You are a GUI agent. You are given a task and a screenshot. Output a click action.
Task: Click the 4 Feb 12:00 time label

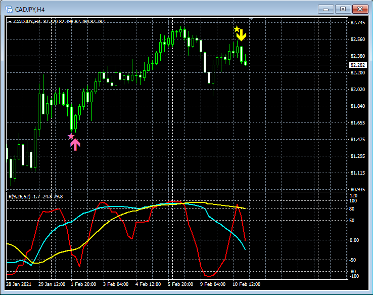(148, 284)
